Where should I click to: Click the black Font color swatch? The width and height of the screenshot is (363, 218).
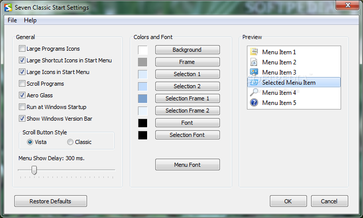[143, 123]
